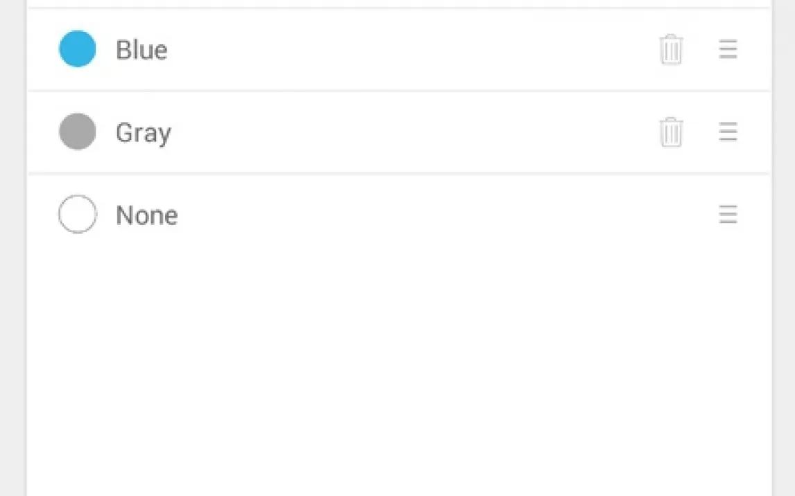Click the "Gray" text label
This screenshot has width=795, height=496.
143,132
